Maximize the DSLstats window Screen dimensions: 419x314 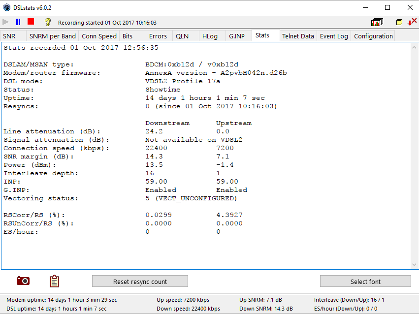[387, 7]
